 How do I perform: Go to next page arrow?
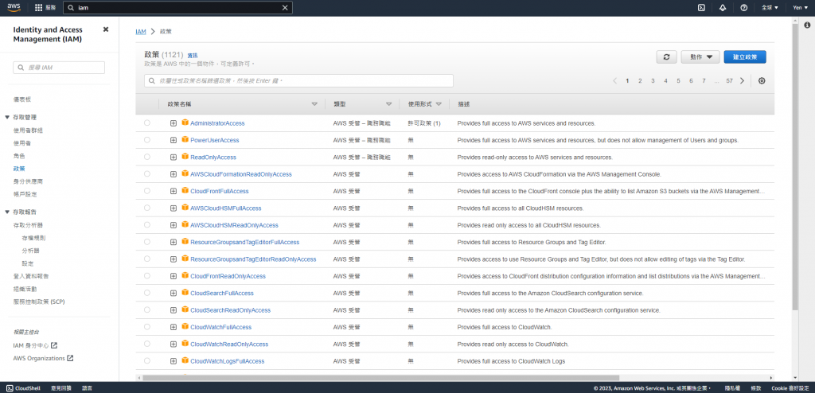743,80
